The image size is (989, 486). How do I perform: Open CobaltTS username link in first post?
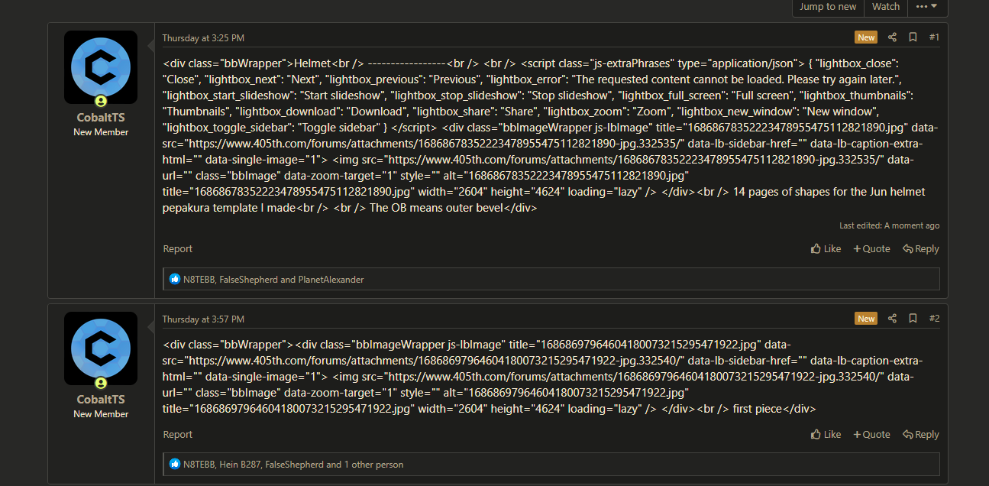pos(101,118)
